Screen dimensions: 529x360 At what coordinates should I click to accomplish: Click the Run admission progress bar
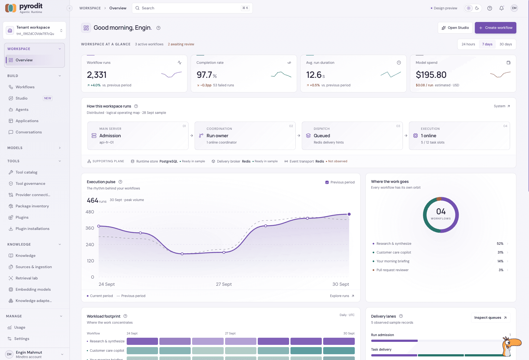click(441, 341)
